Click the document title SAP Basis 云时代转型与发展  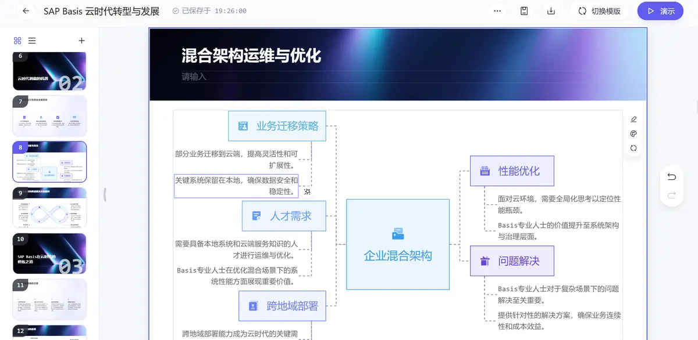tap(101, 11)
